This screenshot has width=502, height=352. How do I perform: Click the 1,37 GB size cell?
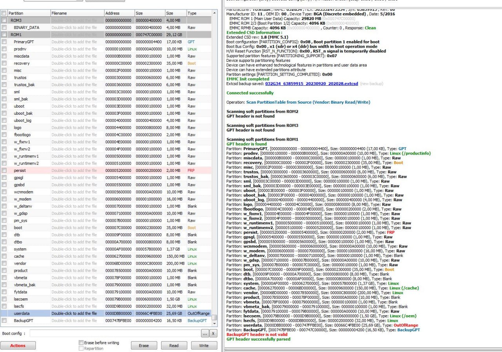175,249
